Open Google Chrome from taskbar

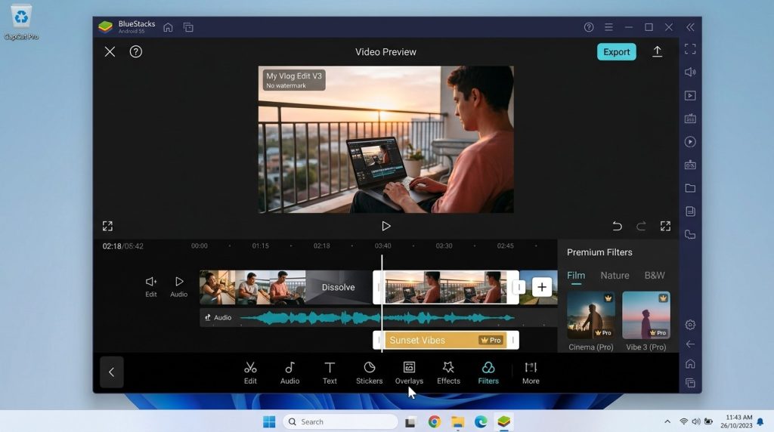pos(435,421)
